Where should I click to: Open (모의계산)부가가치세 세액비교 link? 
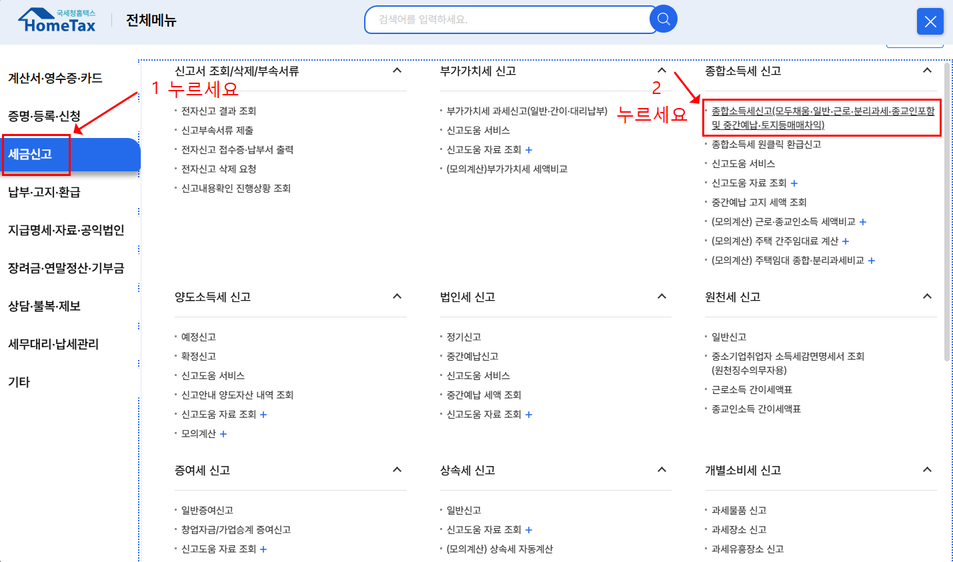click(x=507, y=169)
